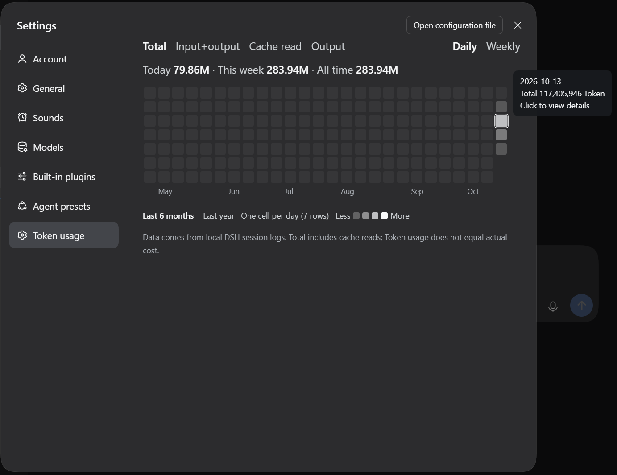Click the "This week 283.94M" value
This screenshot has height=475, width=617.
point(263,70)
